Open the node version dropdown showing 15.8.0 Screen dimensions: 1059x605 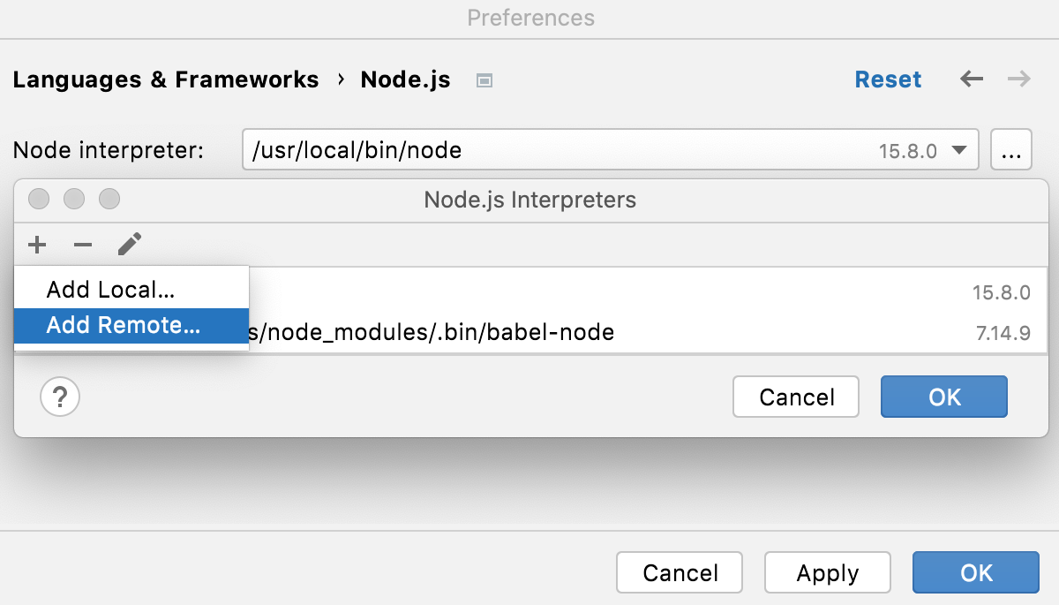pyautogui.click(x=958, y=149)
